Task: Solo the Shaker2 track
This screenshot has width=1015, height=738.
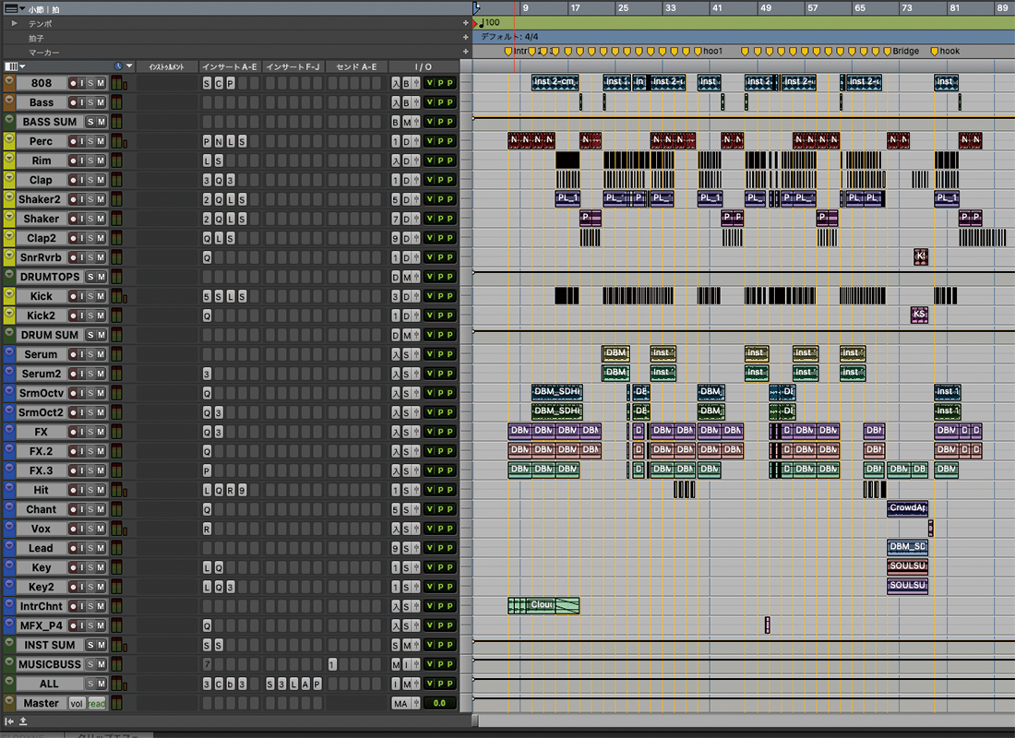Action: click(x=91, y=199)
